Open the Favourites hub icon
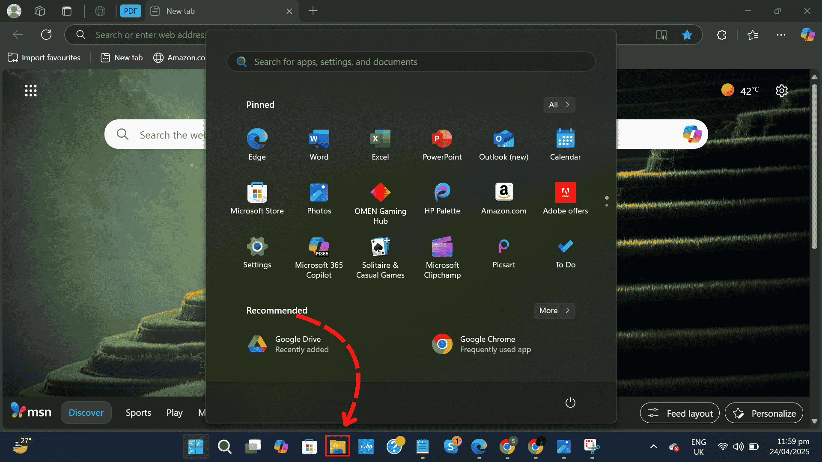This screenshot has width=822, height=462. (753, 35)
